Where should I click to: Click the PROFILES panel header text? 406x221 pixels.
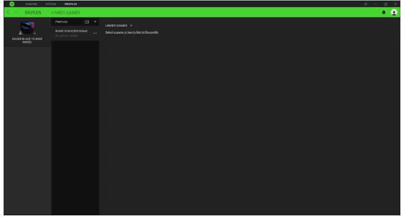click(62, 22)
